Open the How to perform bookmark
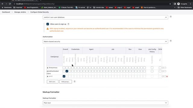This screenshot has height=108, width=193. tap(148, 7)
